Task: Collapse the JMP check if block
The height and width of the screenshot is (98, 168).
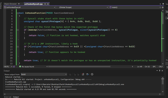Action: pyautogui.click(x=18, y=47)
